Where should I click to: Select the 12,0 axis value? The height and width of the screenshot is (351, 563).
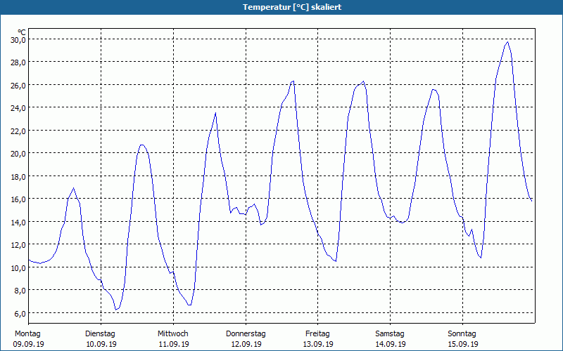click(18, 245)
